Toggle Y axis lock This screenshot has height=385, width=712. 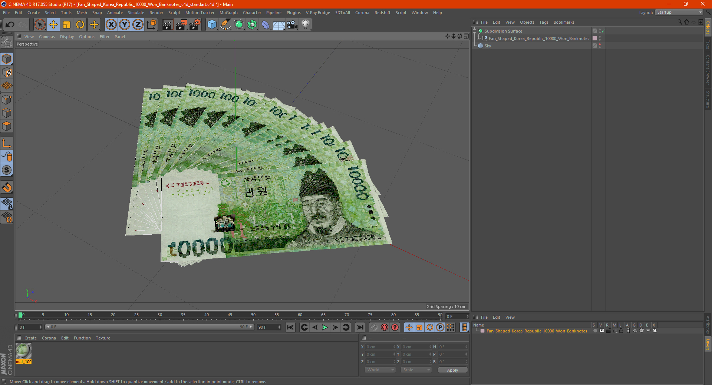coord(125,24)
